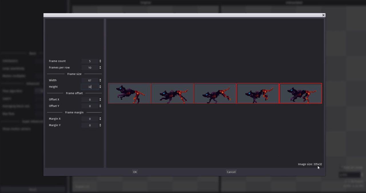The height and width of the screenshot is (193, 366).
Task: Click the Height value field
Action: tap(90, 87)
